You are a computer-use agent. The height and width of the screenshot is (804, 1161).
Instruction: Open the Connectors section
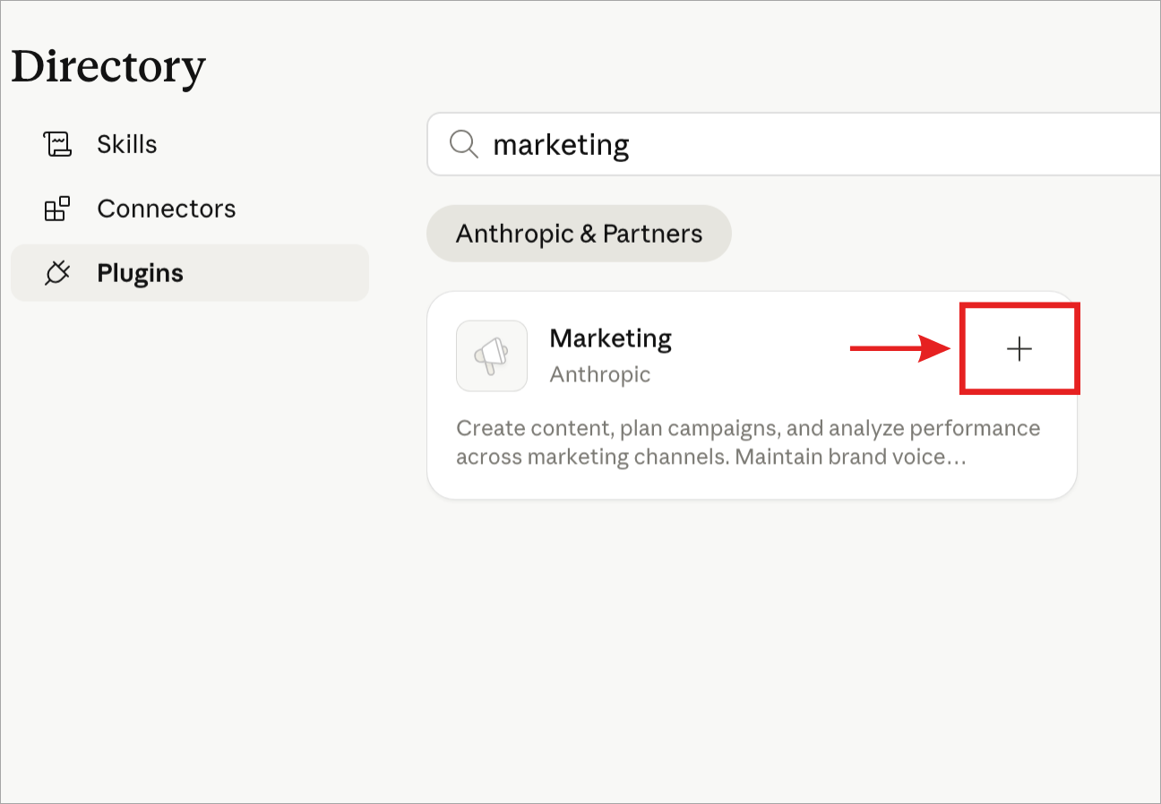[x=167, y=209]
